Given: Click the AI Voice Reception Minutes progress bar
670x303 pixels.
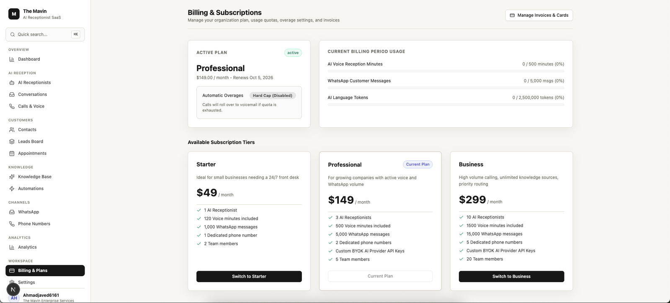Looking at the screenshot, I should 446,71.
